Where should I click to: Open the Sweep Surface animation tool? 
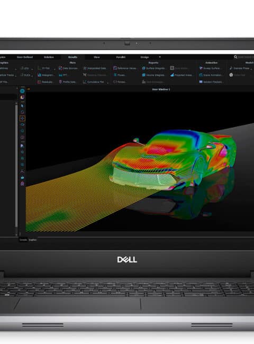[210, 68]
